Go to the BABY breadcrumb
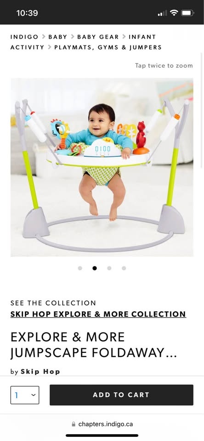Viewport: 204px width, 441px height. point(58,37)
